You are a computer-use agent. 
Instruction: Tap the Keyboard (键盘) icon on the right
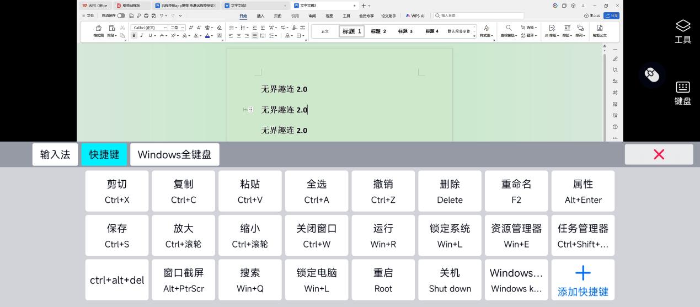(x=683, y=93)
